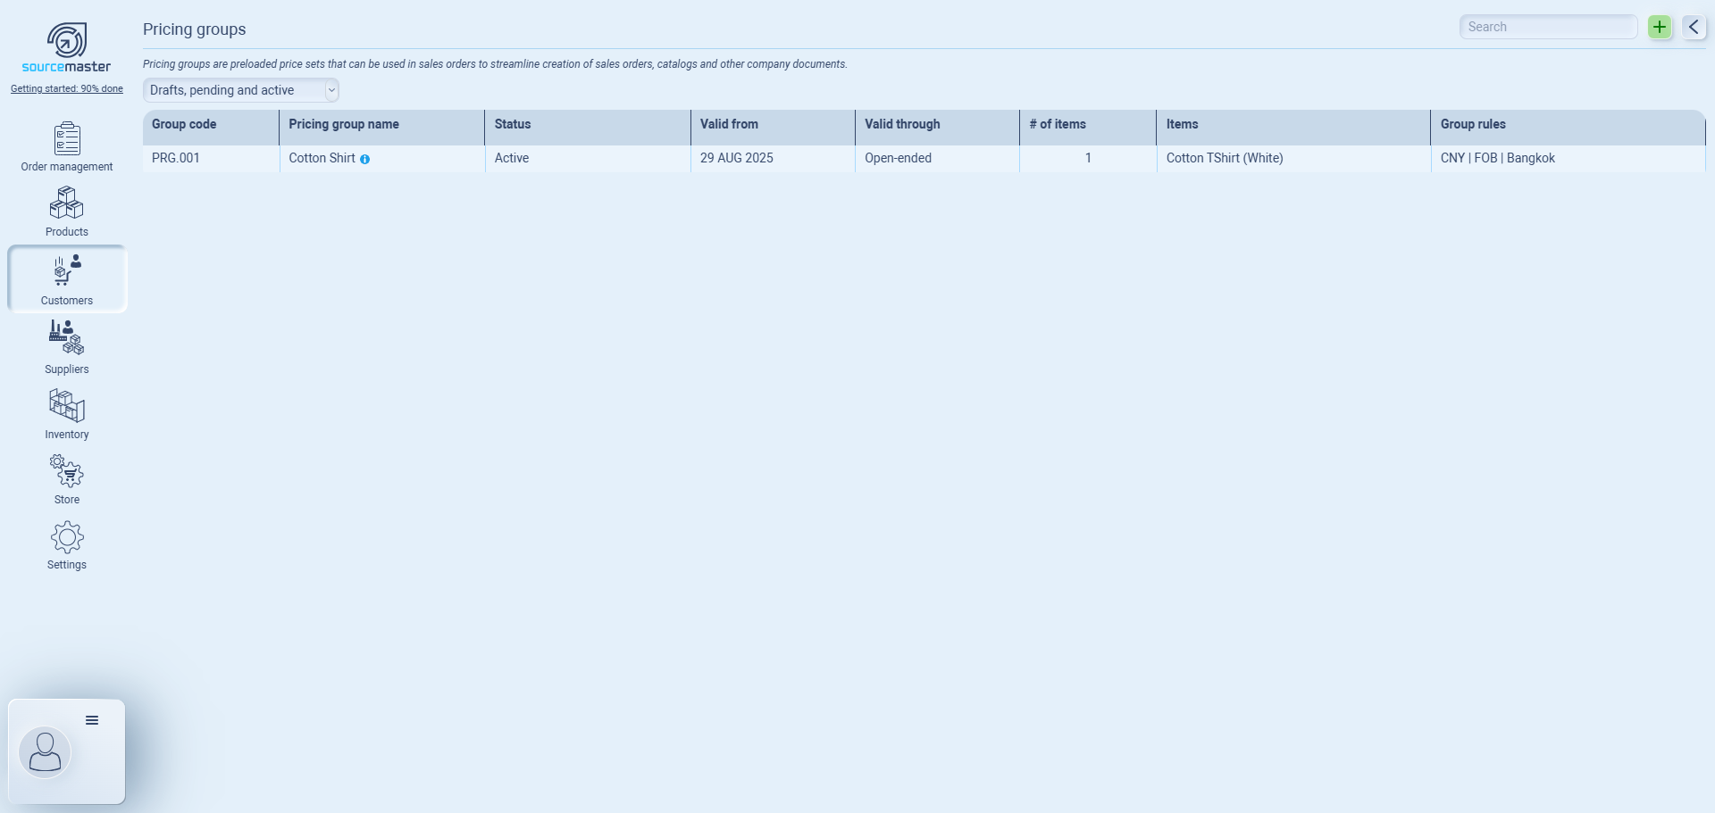Screen dimensions: 1715x813
Task: Select the PRG.001 group code cell
Action: 211,158
